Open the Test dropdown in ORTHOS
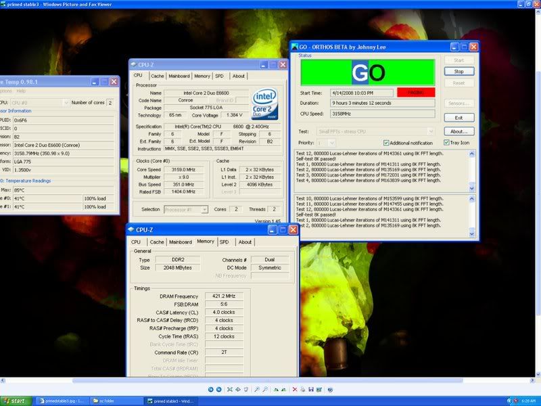The width and height of the screenshot is (541, 406). pos(431,131)
